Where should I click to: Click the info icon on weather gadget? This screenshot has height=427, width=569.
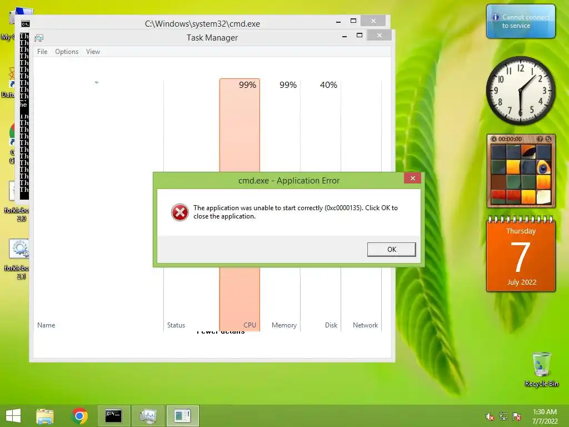point(495,17)
